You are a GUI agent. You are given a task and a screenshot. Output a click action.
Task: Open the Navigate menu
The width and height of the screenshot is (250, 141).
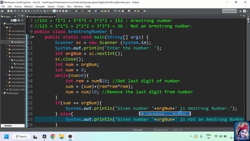tap(40, 7)
